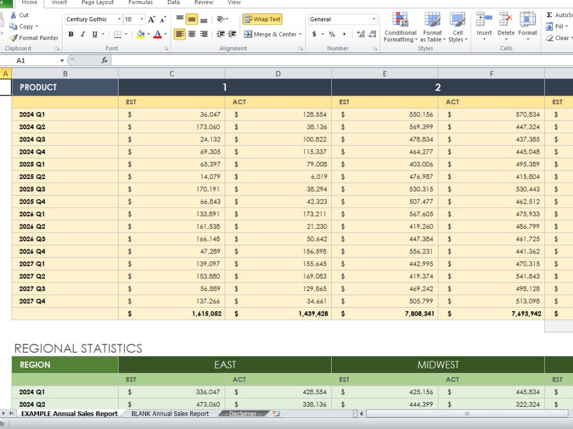Screen dimensions: 573x429
Task: Toggle Center horizontal alignment
Action: tap(192, 34)
